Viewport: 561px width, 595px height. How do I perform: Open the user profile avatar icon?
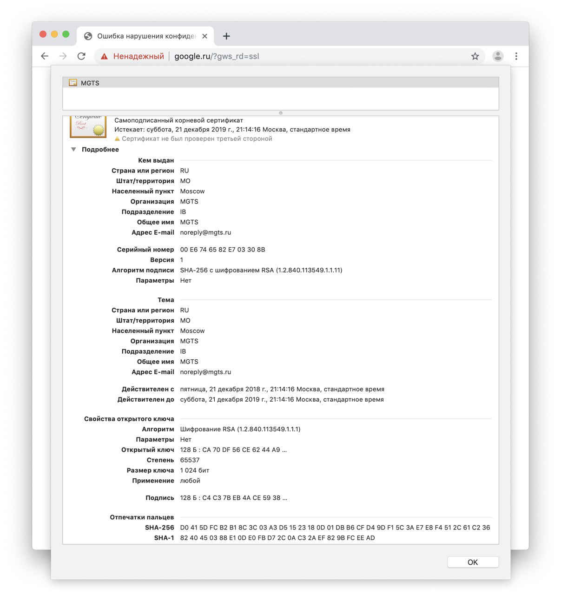point(498,56)
